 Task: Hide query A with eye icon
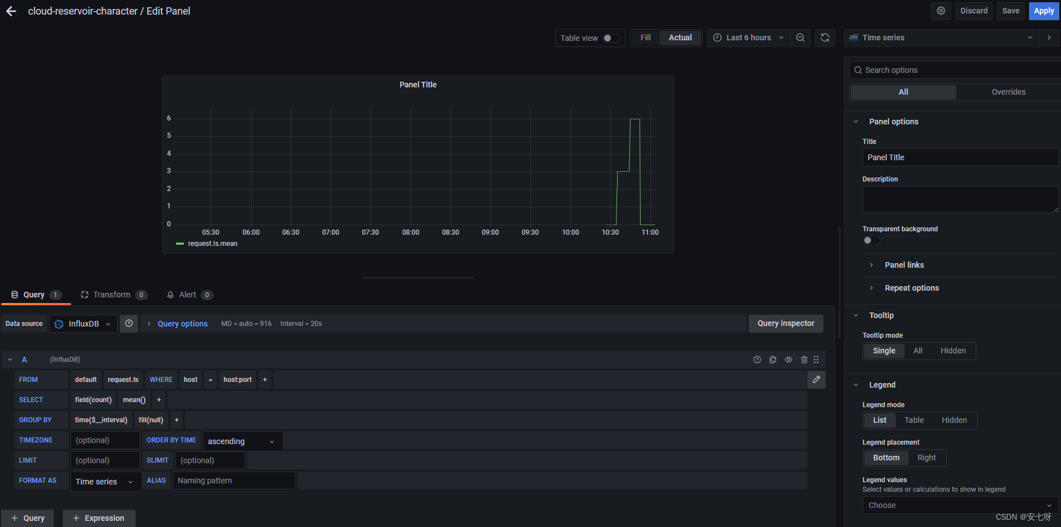[789, 360]
